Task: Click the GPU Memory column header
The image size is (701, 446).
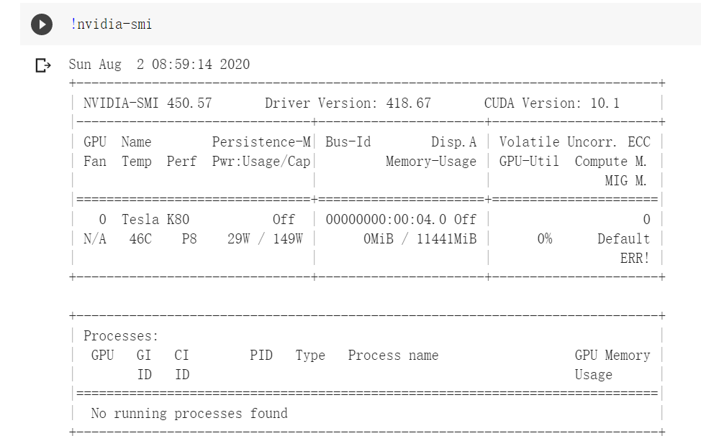Action: pyautogui.click(x=612, y=356)
